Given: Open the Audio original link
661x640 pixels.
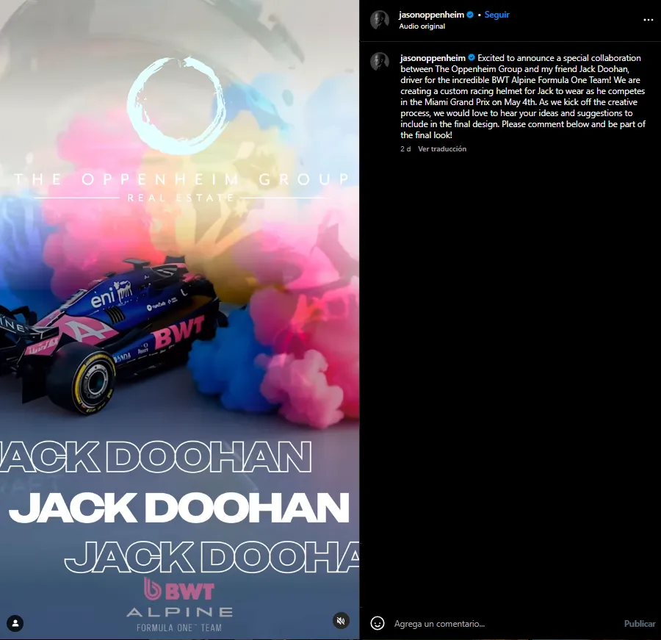Looking at the screenshot, I should pos(422,26).
